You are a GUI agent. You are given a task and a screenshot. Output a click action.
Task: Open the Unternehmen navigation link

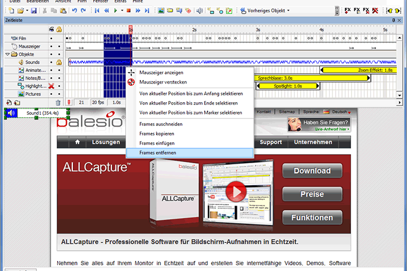pyautogui.click(x=313, y=142)
